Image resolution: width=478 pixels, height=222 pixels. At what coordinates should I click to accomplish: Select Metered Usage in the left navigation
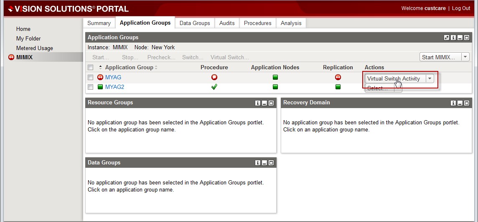coord(35,48)
